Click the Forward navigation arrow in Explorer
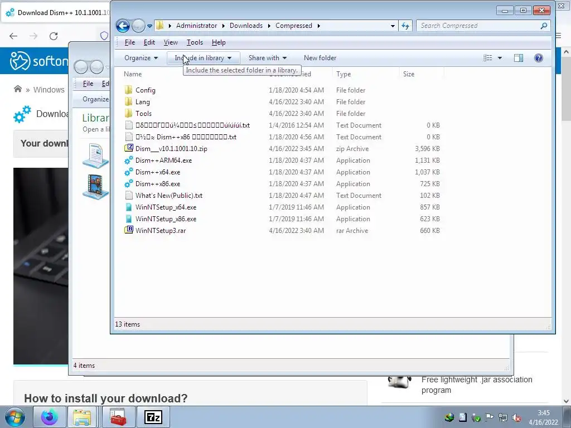The height and width of the screenshot is (428, 571). 138,26
